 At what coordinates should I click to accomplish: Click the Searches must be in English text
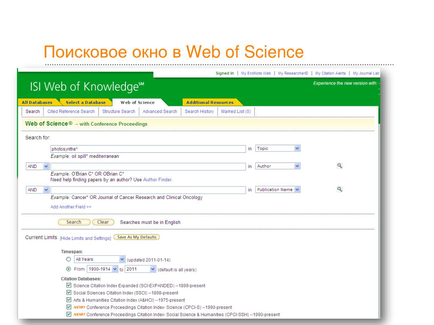150,222
